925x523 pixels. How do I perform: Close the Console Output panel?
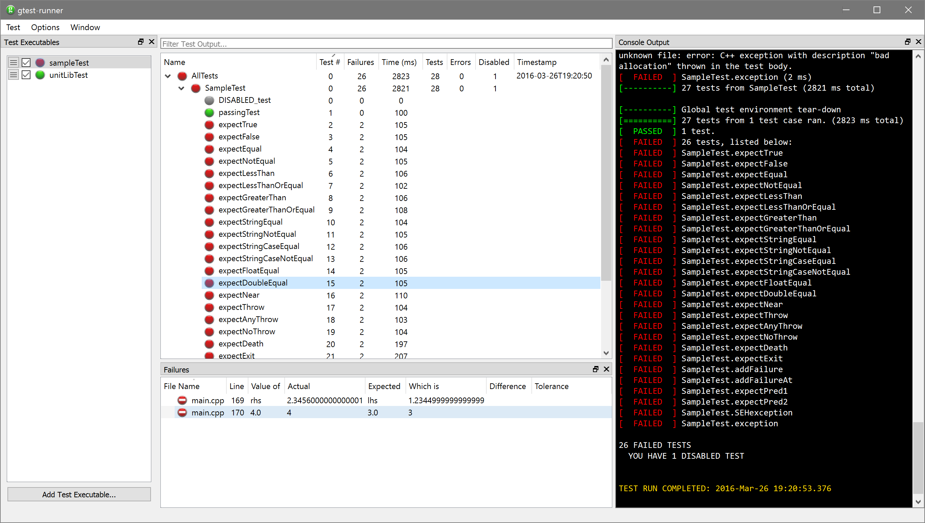[x=918, y=42]
